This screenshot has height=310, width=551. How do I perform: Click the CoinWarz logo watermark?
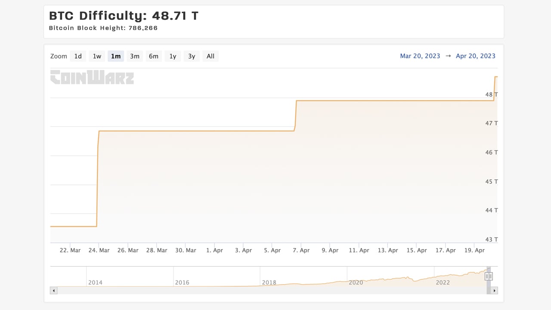pyautogui.click(x=92, y=78)
